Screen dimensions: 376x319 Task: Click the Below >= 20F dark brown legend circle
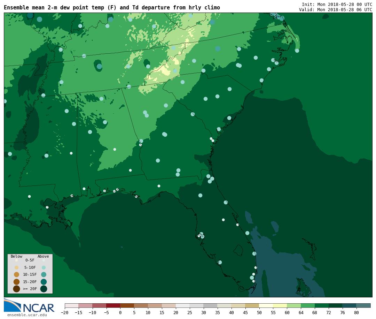click(17, 289)
